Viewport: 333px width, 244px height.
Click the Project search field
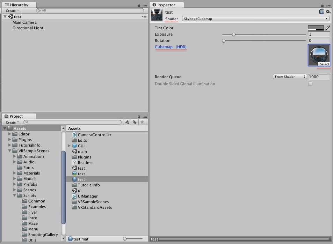point(72,122)
